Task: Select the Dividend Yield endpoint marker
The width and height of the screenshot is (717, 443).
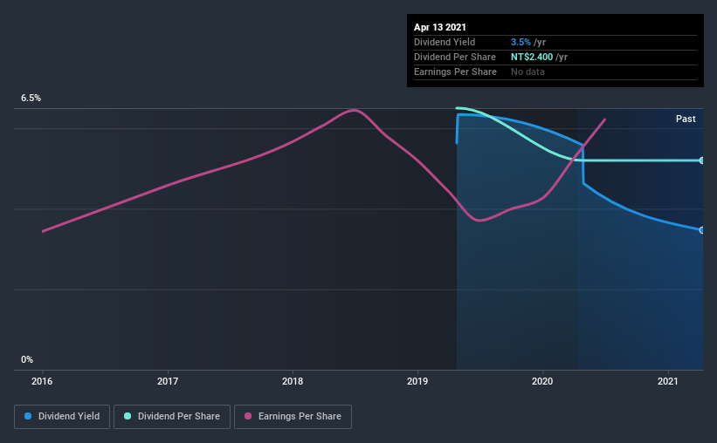Action: point(701,230)
